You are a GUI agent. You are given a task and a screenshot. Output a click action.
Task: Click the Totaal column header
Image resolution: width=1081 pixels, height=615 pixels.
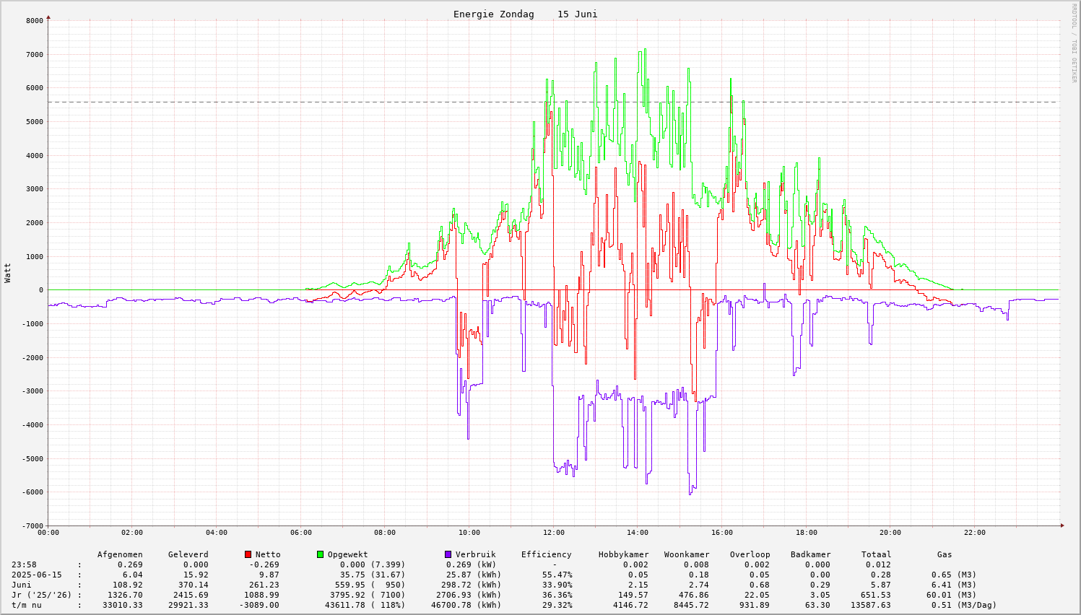(x=876, y=554)
